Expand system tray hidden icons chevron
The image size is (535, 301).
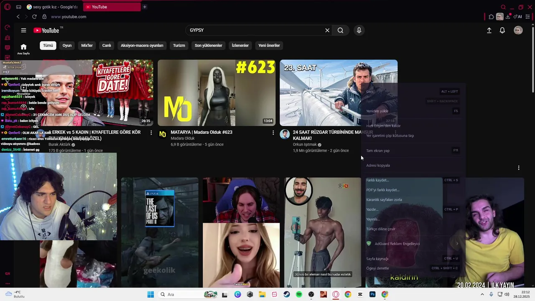click(x=482, y=294)
